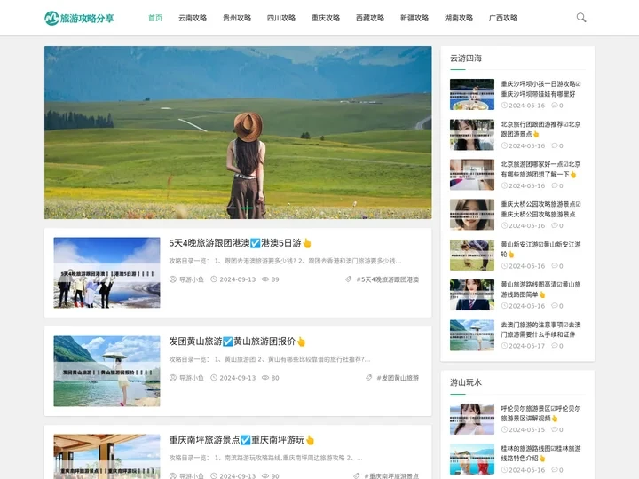Open the 新疆攻略 menu item
639x479 pixels.
tap(414, 18)
